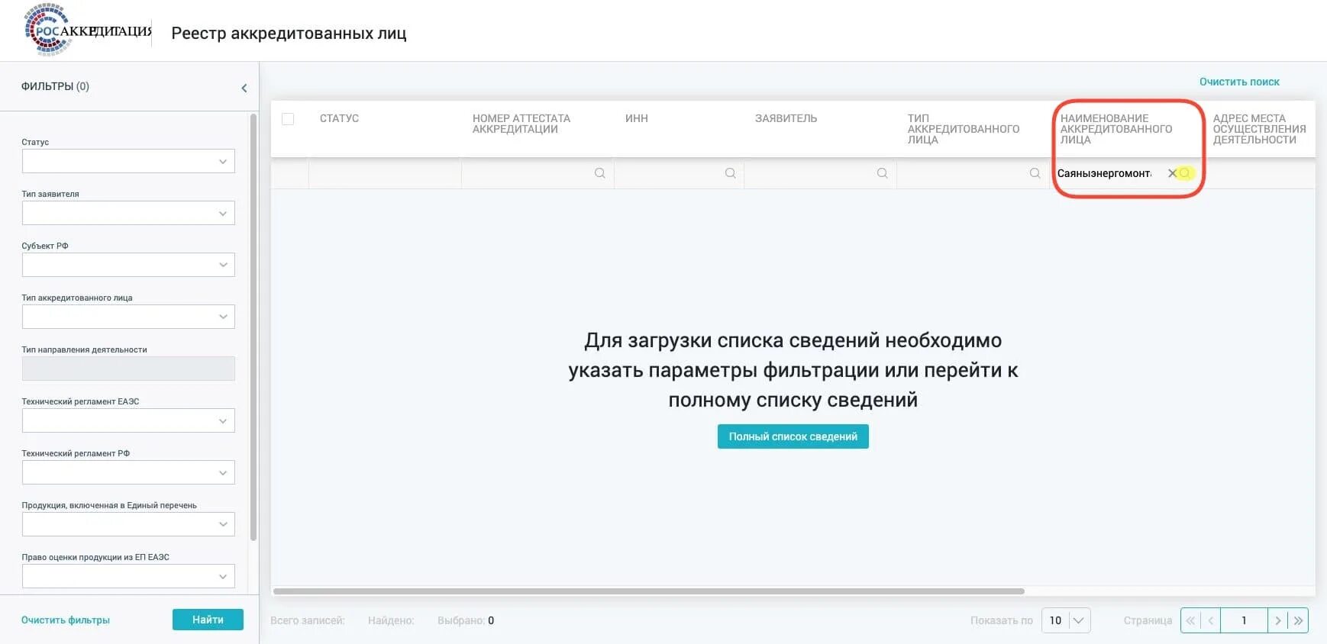The width and height of the screenshot is (1327, 644).
Task: Clear the Саяныэнергомонт text with X icon
Action: (x=1172, y=173)
